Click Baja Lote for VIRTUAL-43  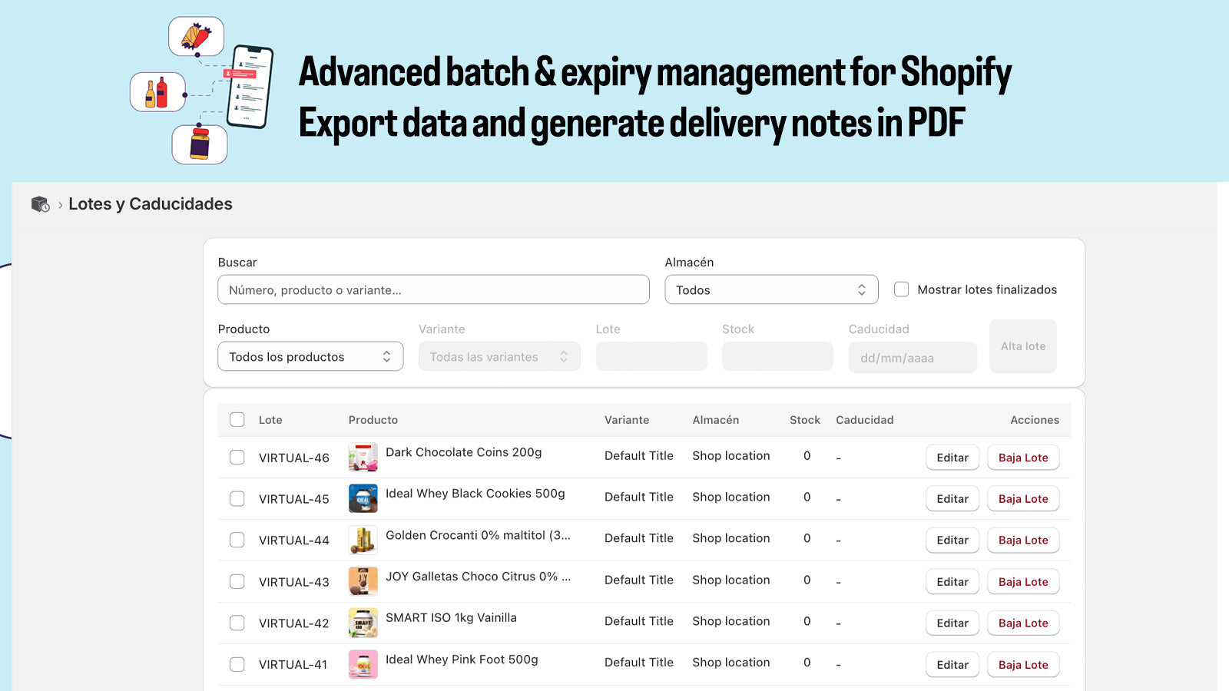(x=1023, y=581)
